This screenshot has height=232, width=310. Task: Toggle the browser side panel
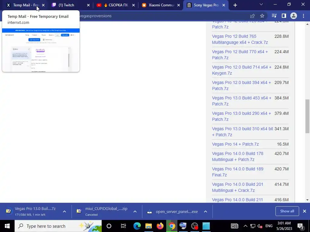pos(284,16)
